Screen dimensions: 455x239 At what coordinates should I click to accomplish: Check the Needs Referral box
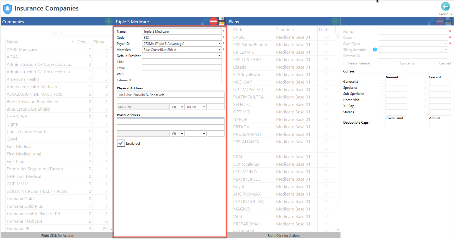click(345, 63)
